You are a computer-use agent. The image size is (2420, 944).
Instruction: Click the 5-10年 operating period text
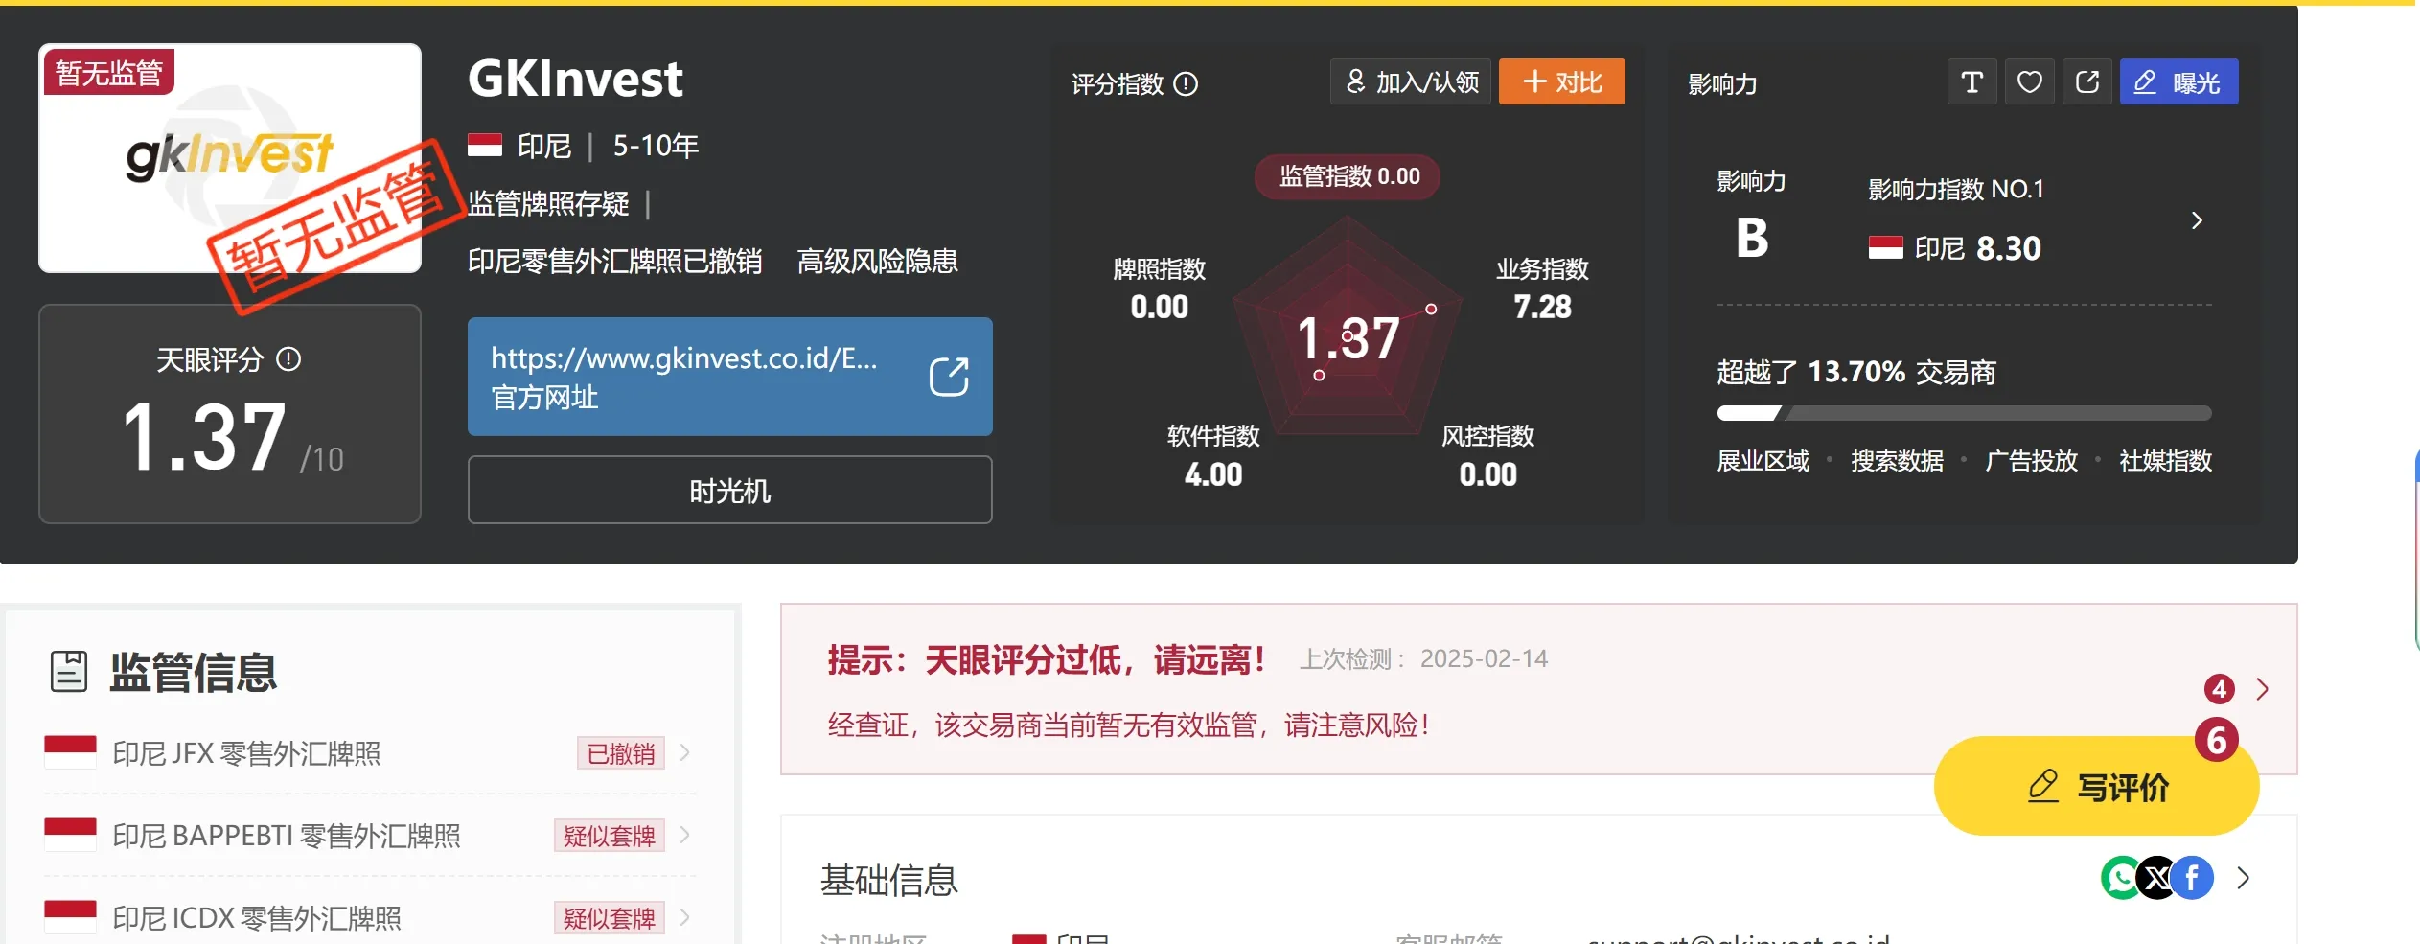[x=656, y=146]
